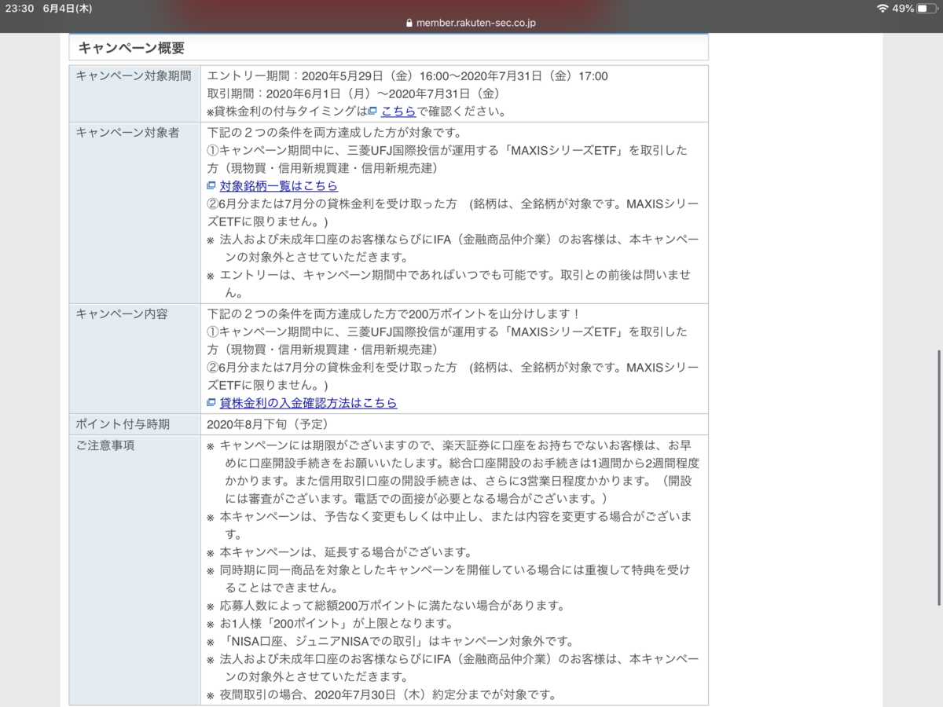Click the エントリー期間 line in the period cell
Screen dimensions: 943x707
(407, 76)
